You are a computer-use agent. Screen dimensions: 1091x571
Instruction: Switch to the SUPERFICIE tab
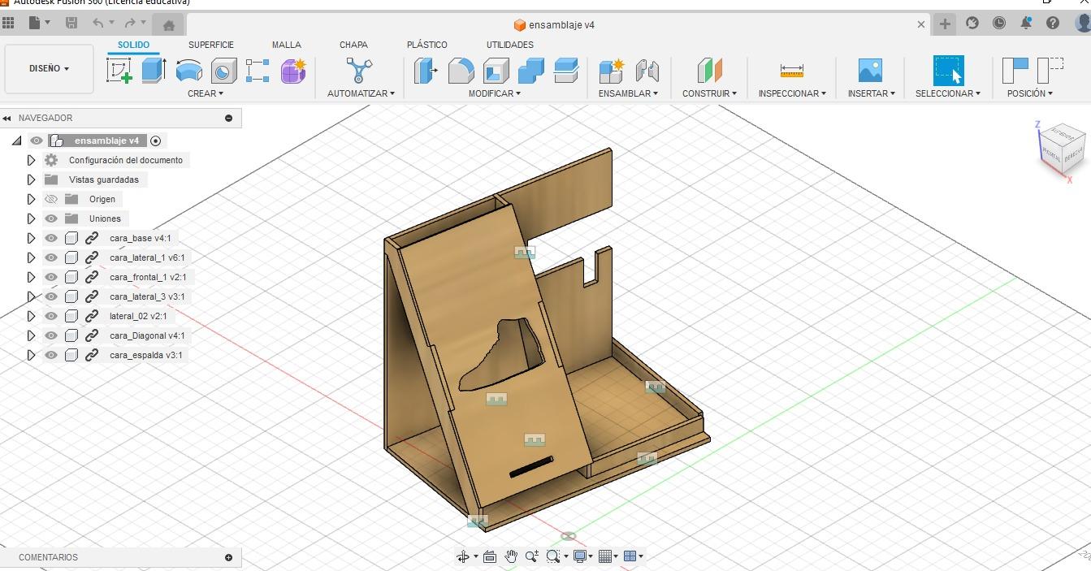coord(211,45)
